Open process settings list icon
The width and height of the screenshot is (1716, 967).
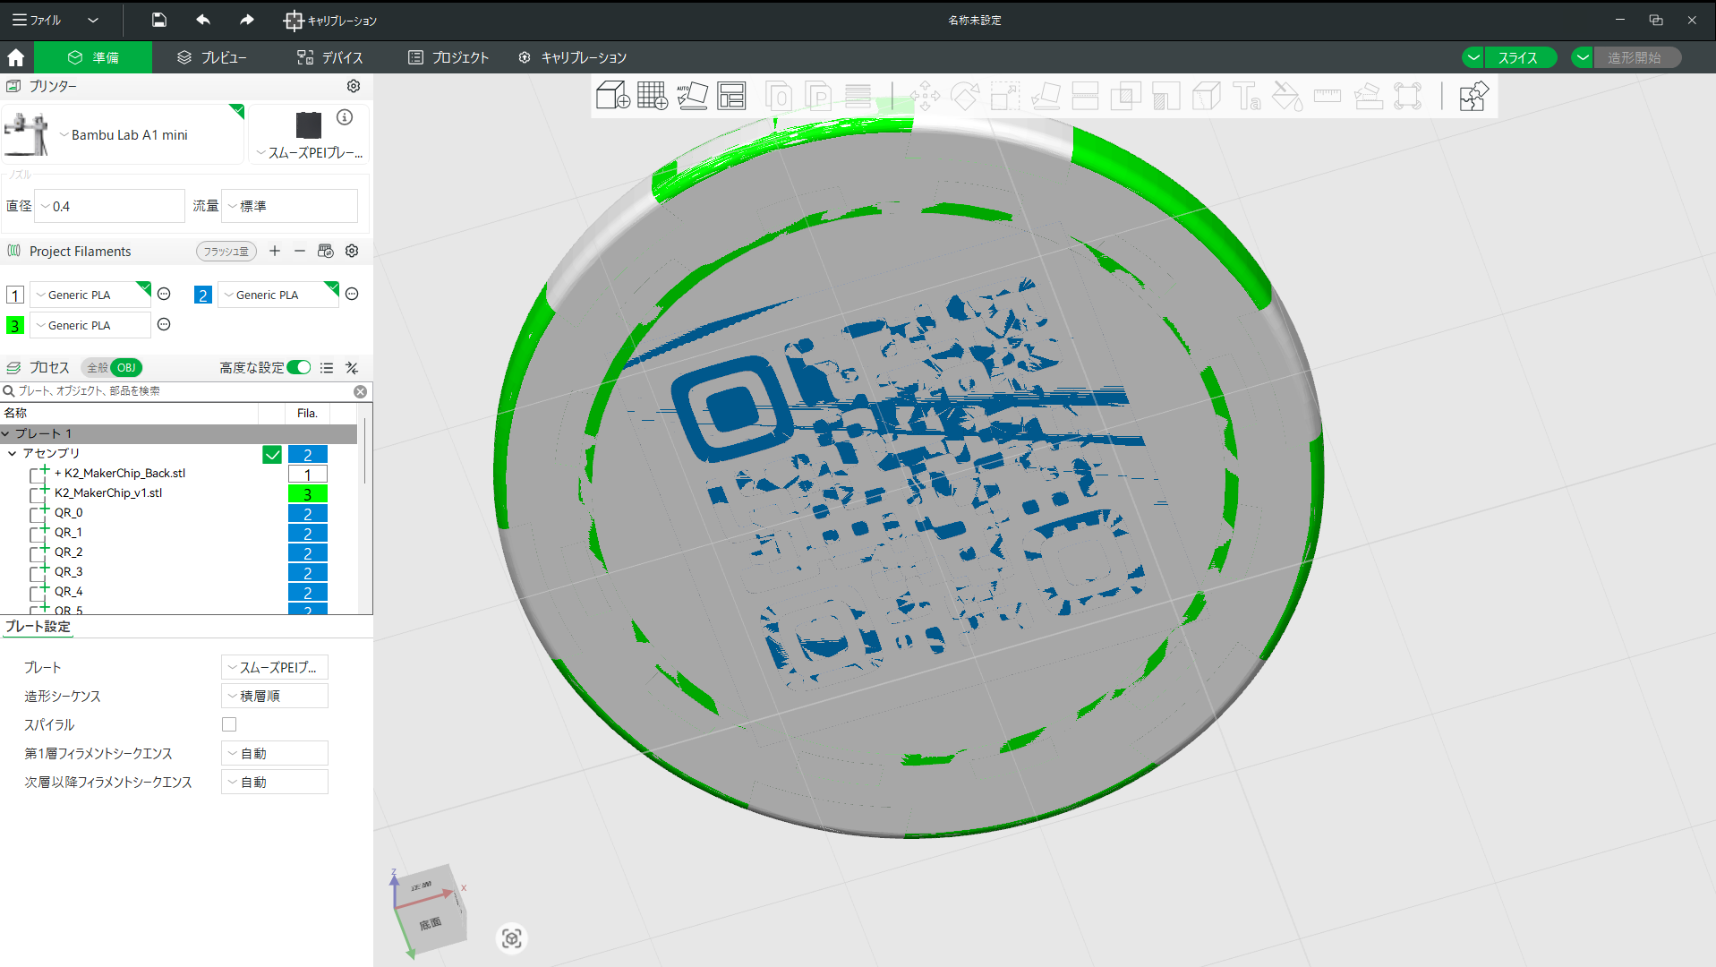pos(327,368)
